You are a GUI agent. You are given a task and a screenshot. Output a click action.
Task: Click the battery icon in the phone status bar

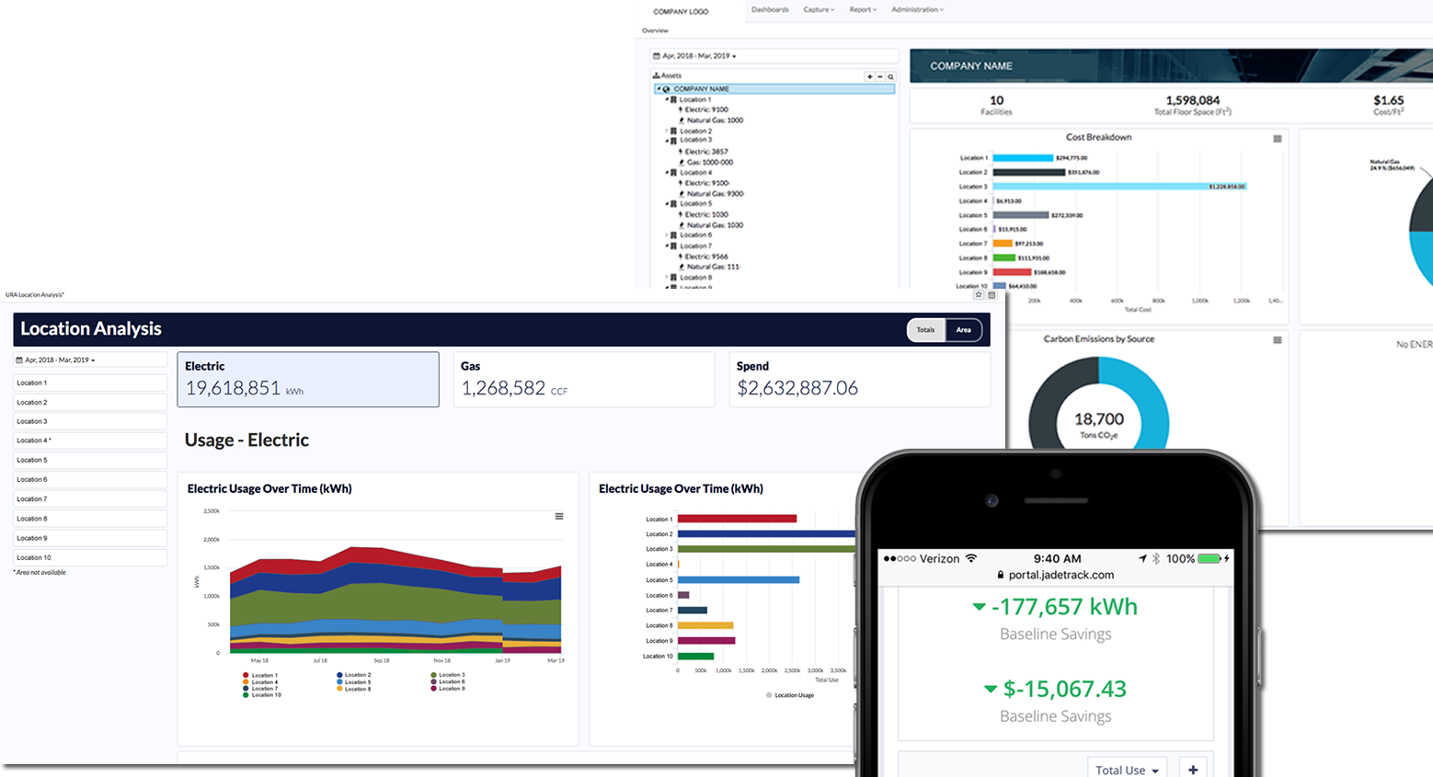[x=1209, y=558]
